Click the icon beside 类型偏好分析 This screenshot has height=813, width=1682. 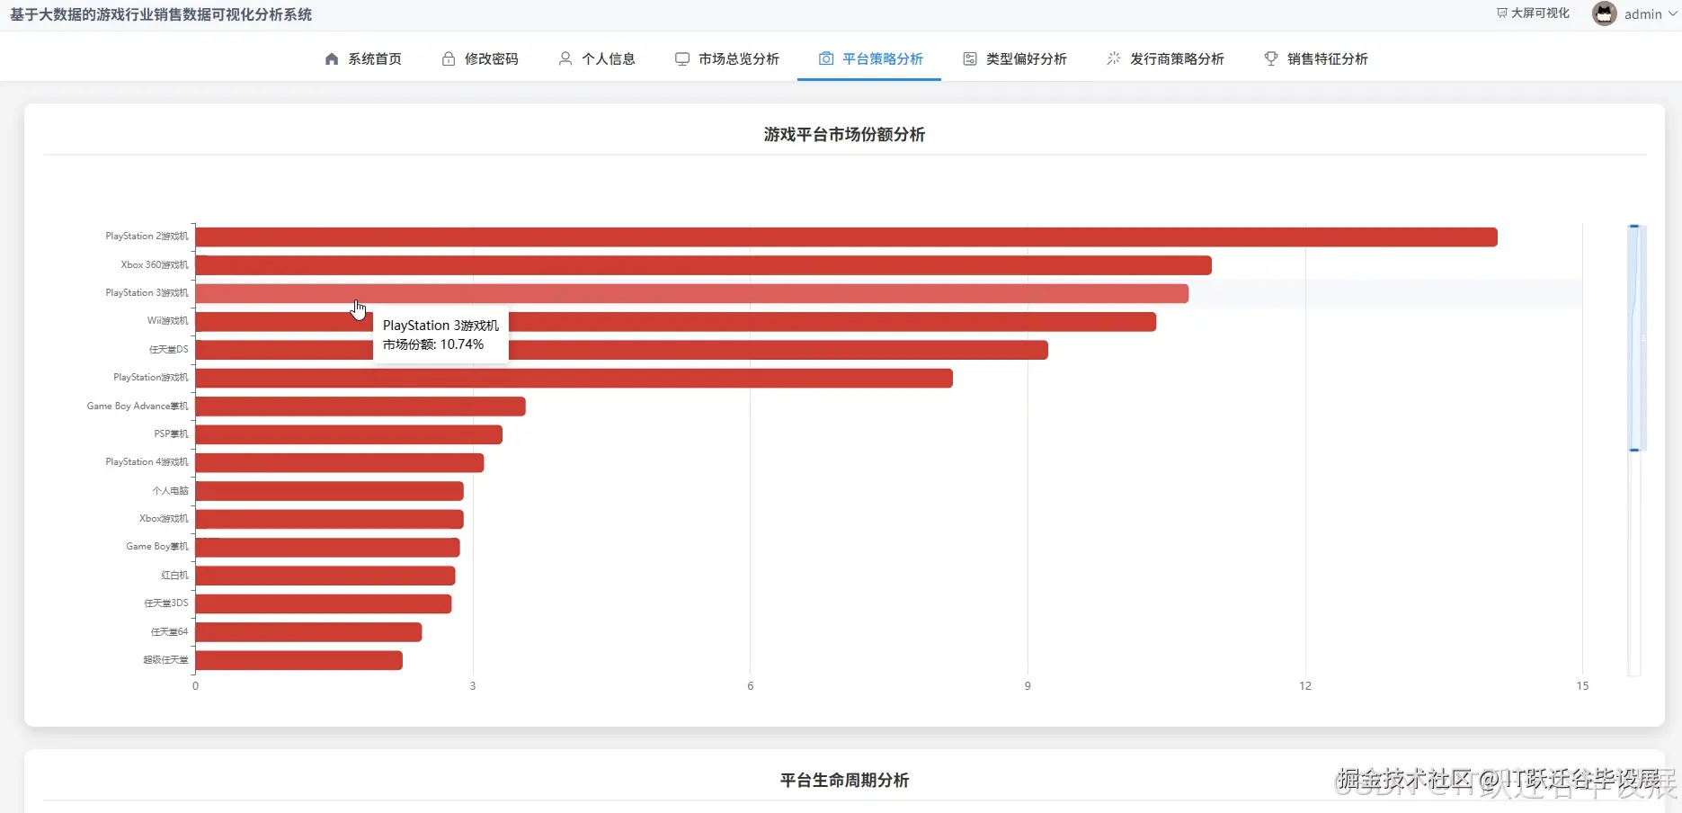click(x=970, y=58)
